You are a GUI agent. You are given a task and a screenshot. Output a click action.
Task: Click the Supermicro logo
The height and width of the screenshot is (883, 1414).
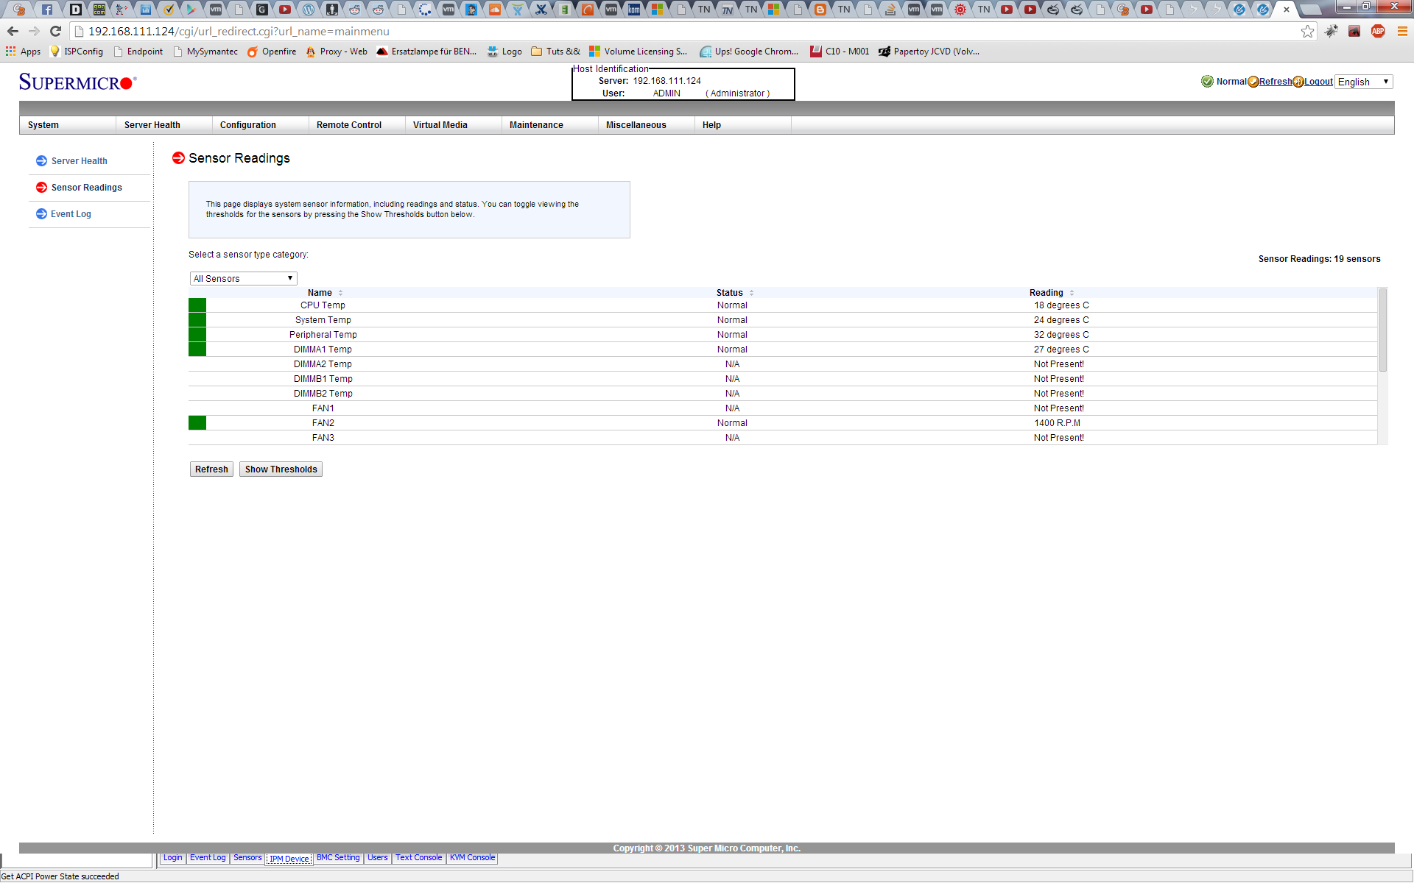tap(77, 82)
